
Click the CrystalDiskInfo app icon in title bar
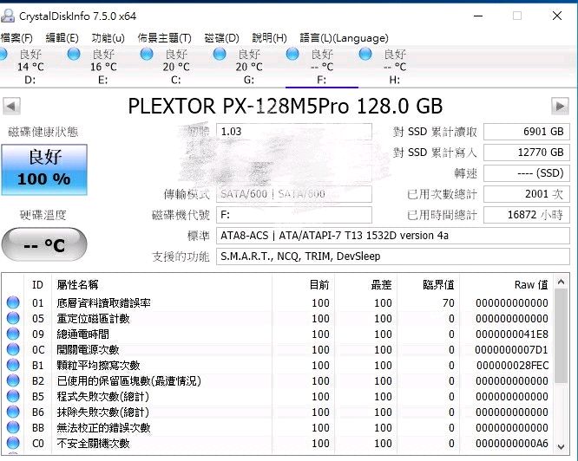click(x=7, y=16)
